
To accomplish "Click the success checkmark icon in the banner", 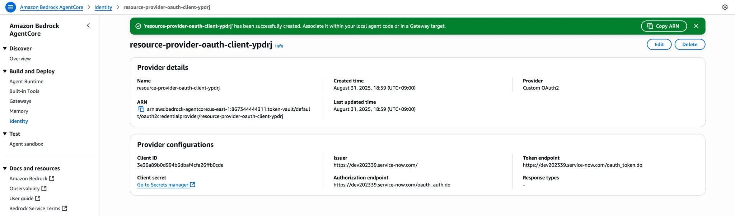I will click(x=138, y=26).
